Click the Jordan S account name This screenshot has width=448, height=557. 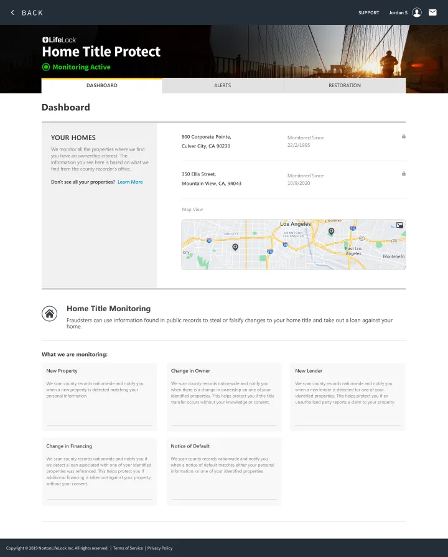pyautogui.click(x=398, y=13)
